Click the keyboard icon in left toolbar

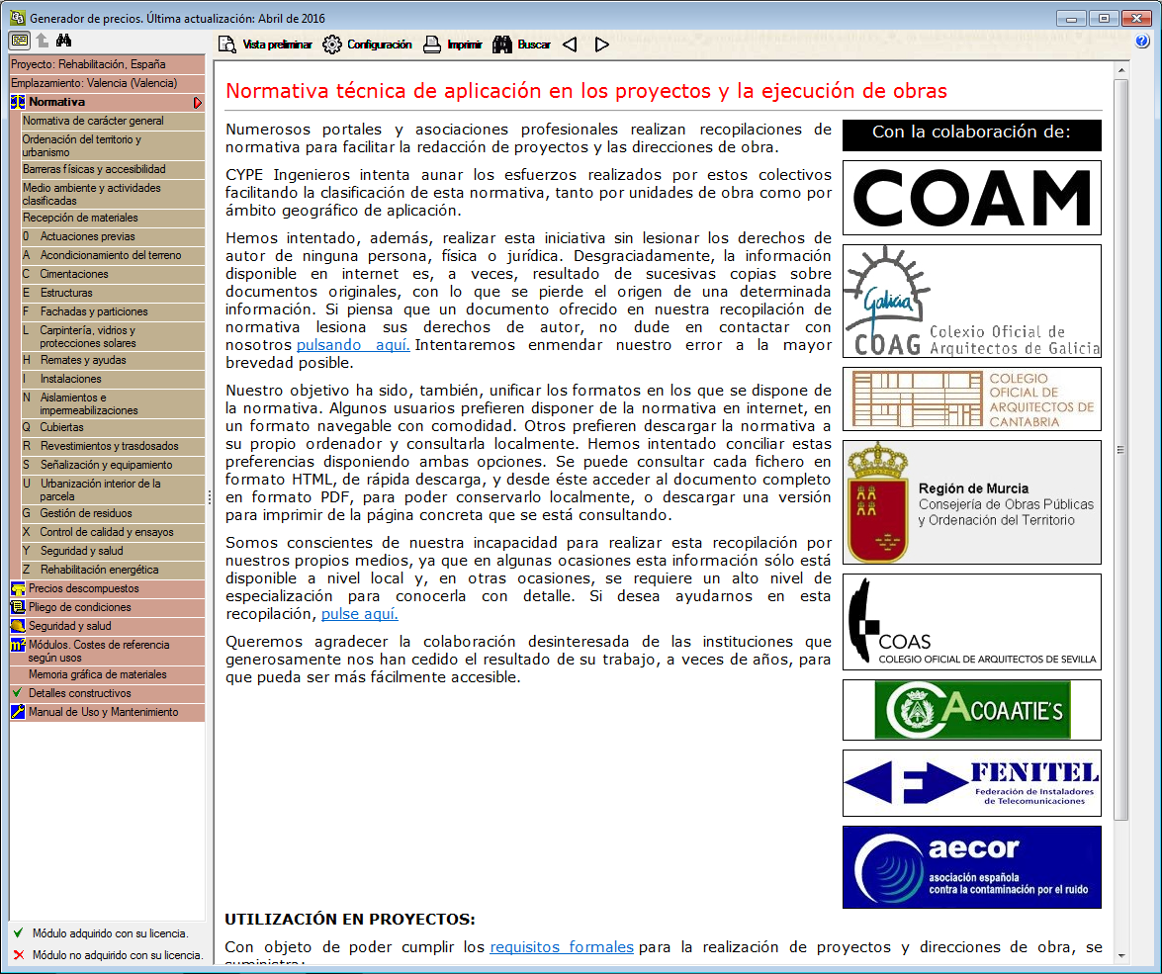pos(19,41)
